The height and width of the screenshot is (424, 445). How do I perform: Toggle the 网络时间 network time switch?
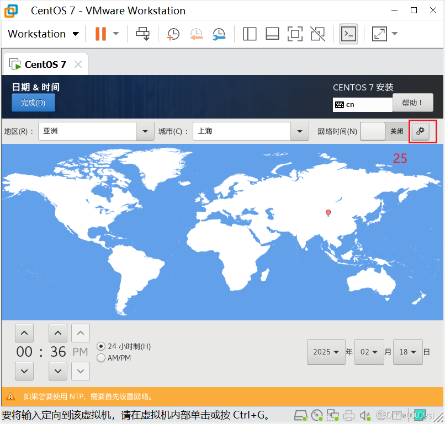384,131
